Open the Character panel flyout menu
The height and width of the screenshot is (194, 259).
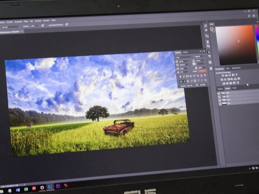[x=204, y=51]
